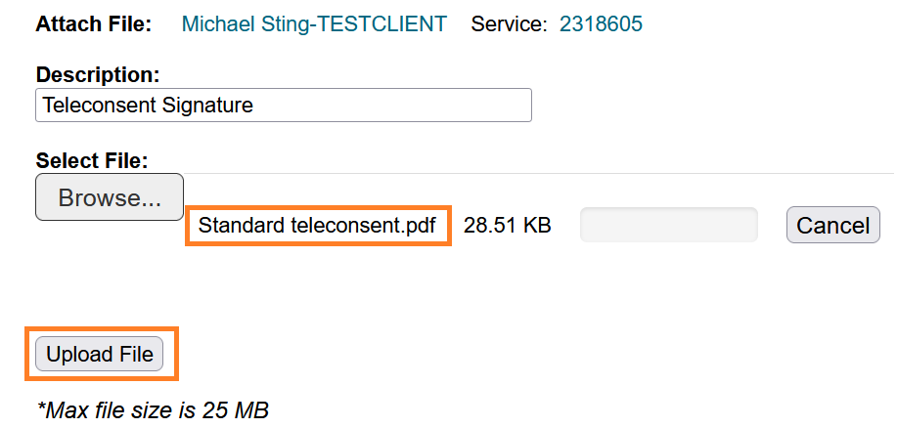Click the .pdf extension of selected file
Image resolution: width=897 pixels, height=428 pixels.
[418, 226]
